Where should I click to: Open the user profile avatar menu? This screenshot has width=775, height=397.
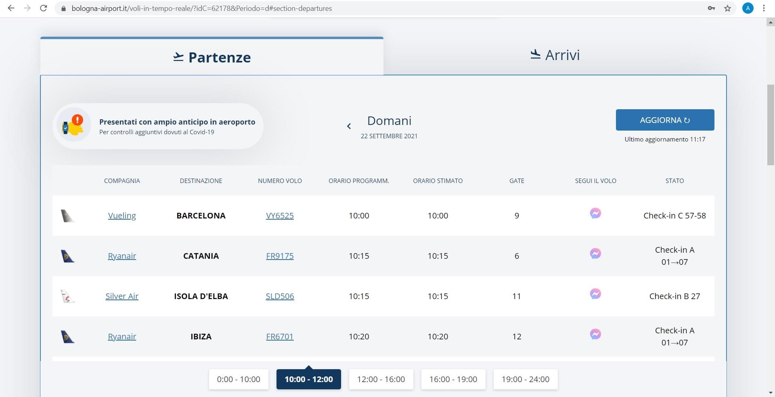point(748,8)
